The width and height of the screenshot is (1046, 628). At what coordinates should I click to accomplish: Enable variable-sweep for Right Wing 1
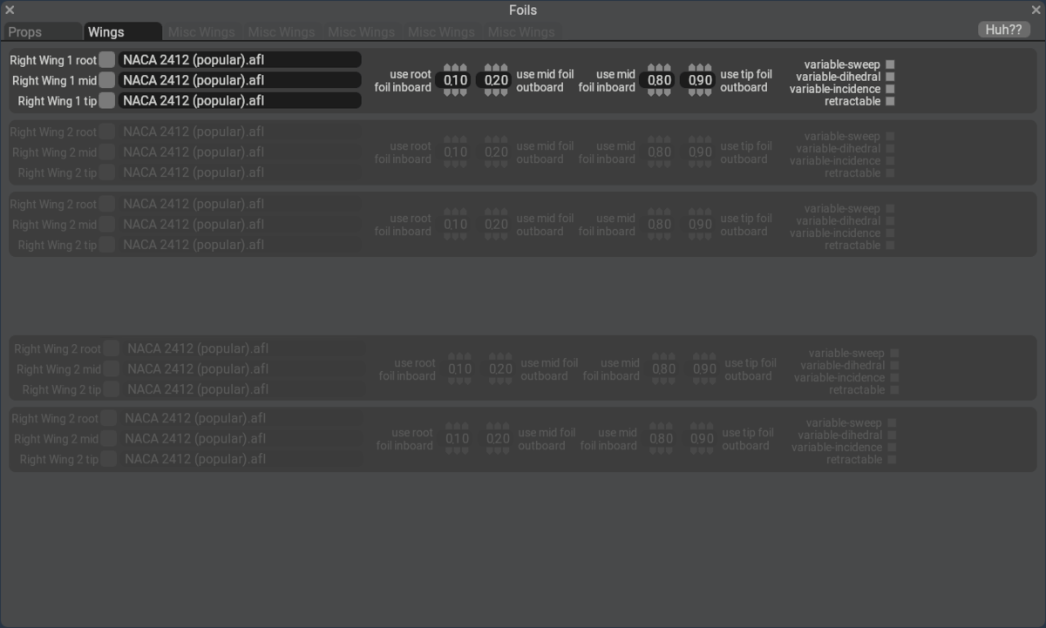(x=890, y=64)
